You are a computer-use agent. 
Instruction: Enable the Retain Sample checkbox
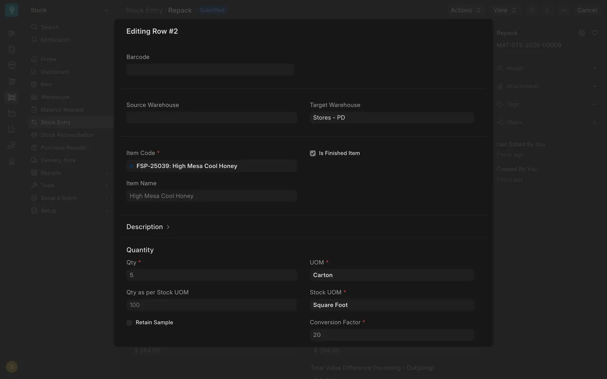tap(129, 323)
